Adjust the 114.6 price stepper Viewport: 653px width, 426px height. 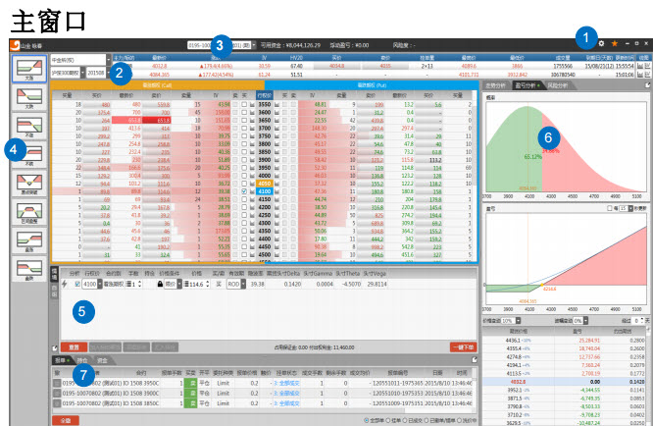pos(207,284)
